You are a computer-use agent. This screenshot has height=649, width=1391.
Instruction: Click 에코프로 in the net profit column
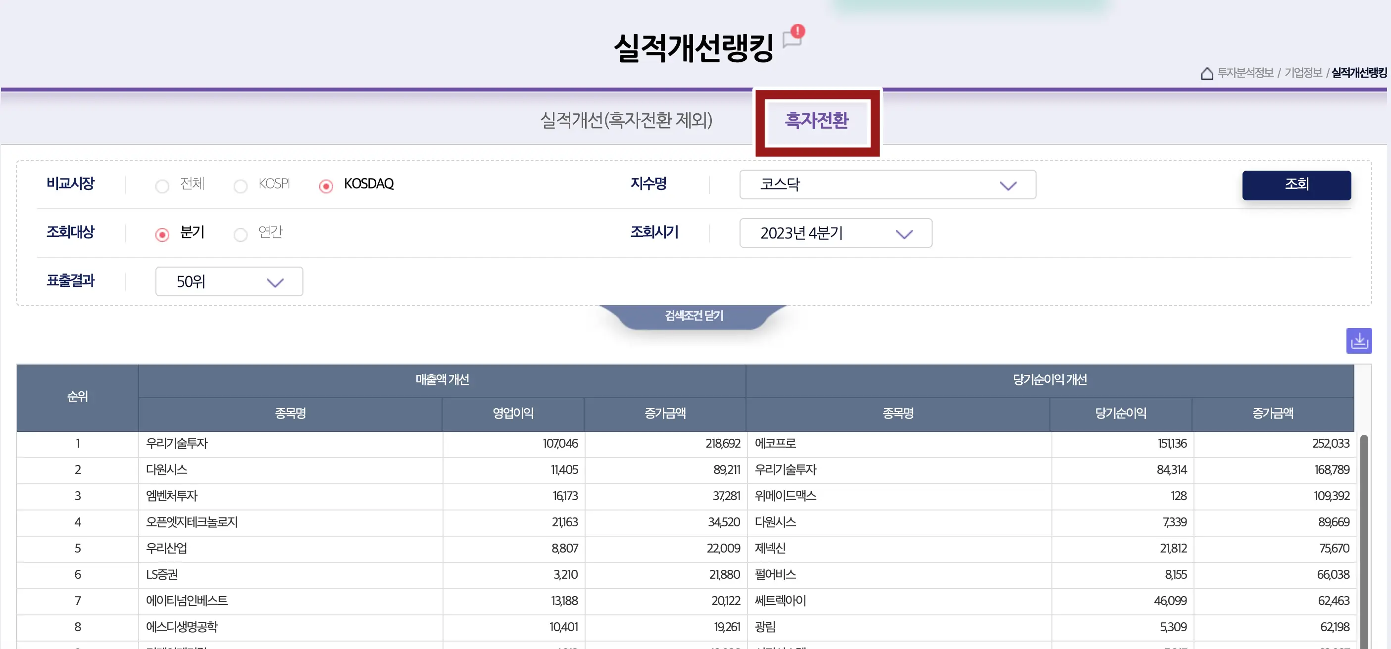point(775,443)
